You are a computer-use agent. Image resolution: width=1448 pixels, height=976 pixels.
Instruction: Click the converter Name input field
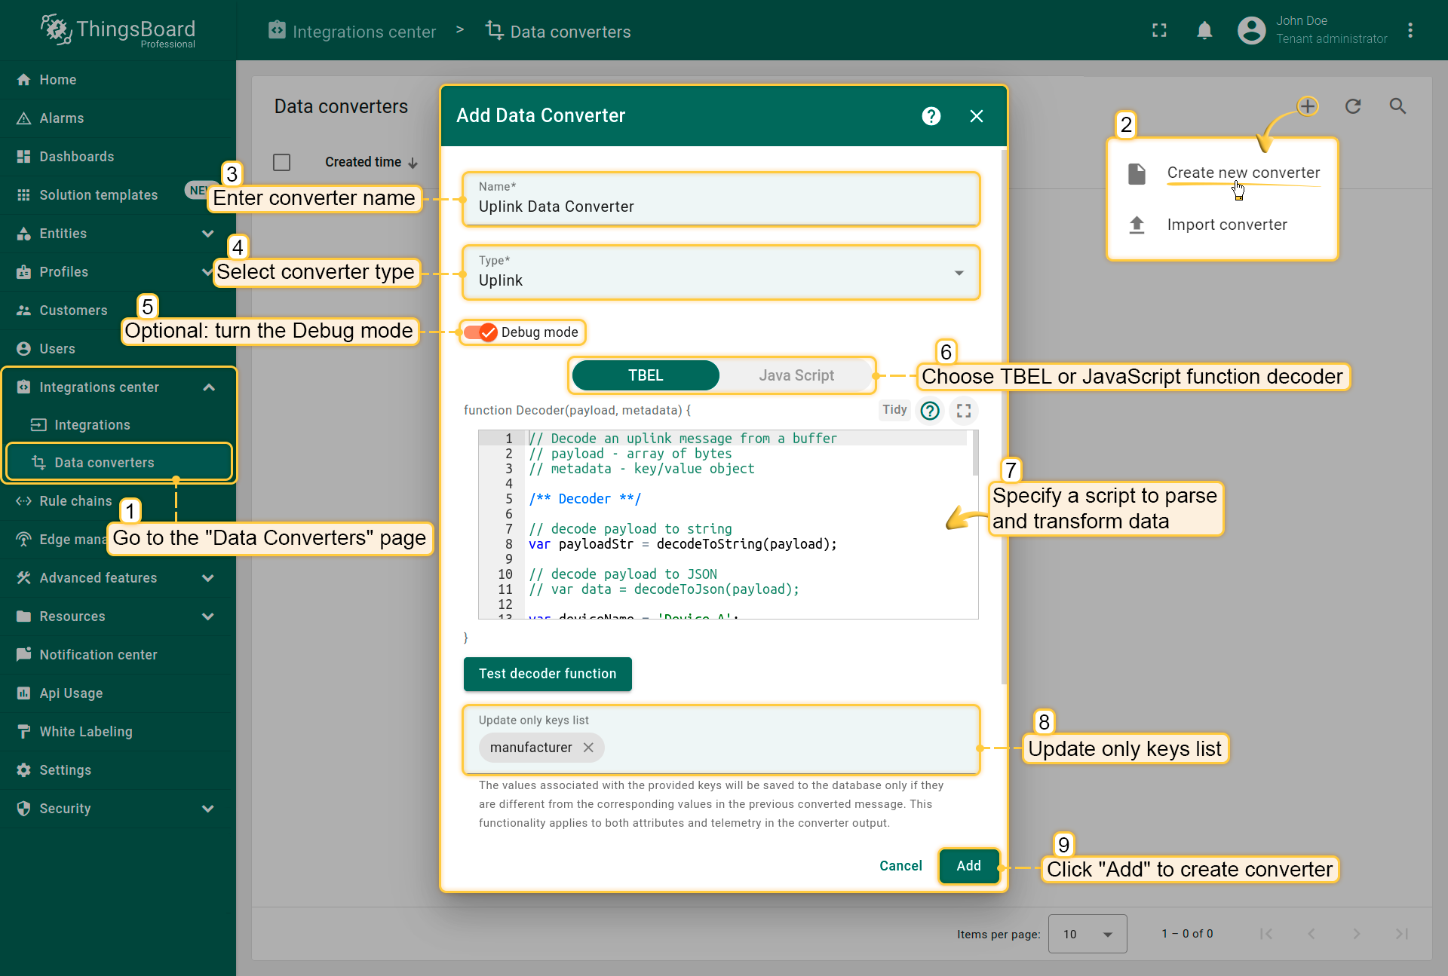point(721,200)
